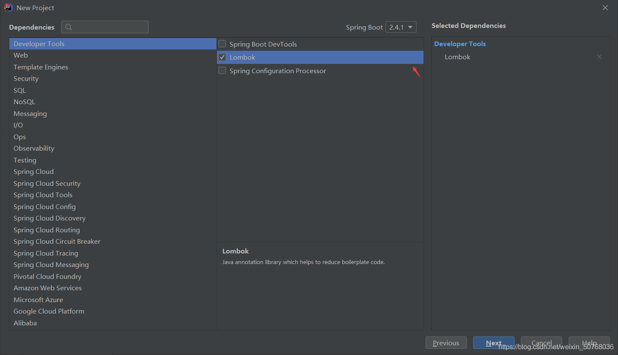Select Developer Tools category
The image size is (618, 355).
pyautogui.click(x=113, y=44)
